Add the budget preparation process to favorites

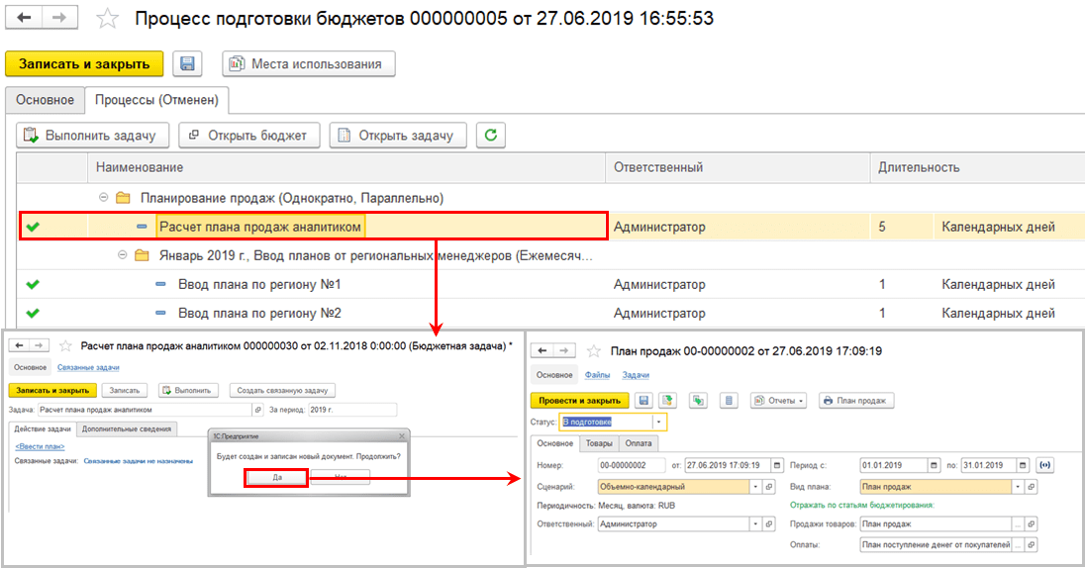point(107,19)
